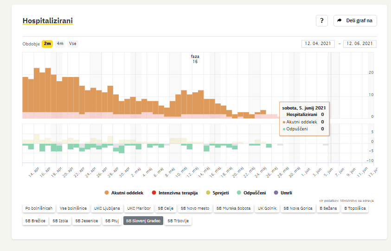
Task: Choose UKC Ljubljana hospital
Action: tap(107, 209)
